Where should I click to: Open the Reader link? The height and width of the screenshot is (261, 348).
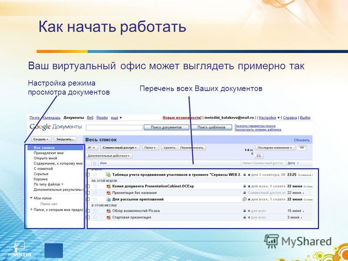[x=102, y=117]
